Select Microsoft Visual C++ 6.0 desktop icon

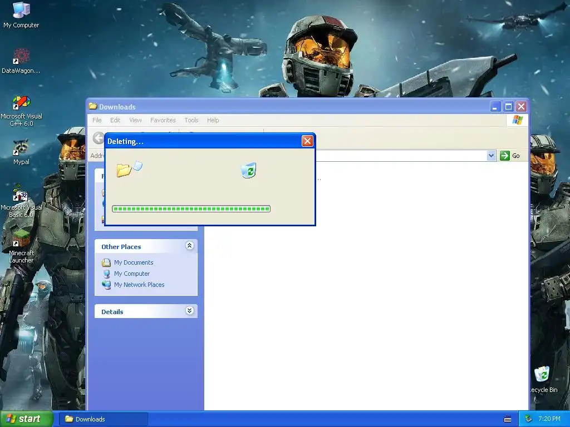[21, 111]
